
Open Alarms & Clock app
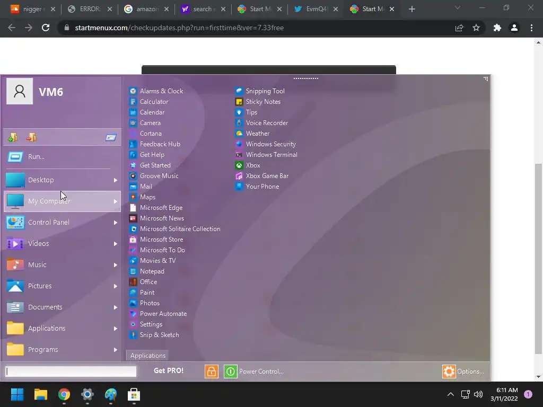point(156,91)
